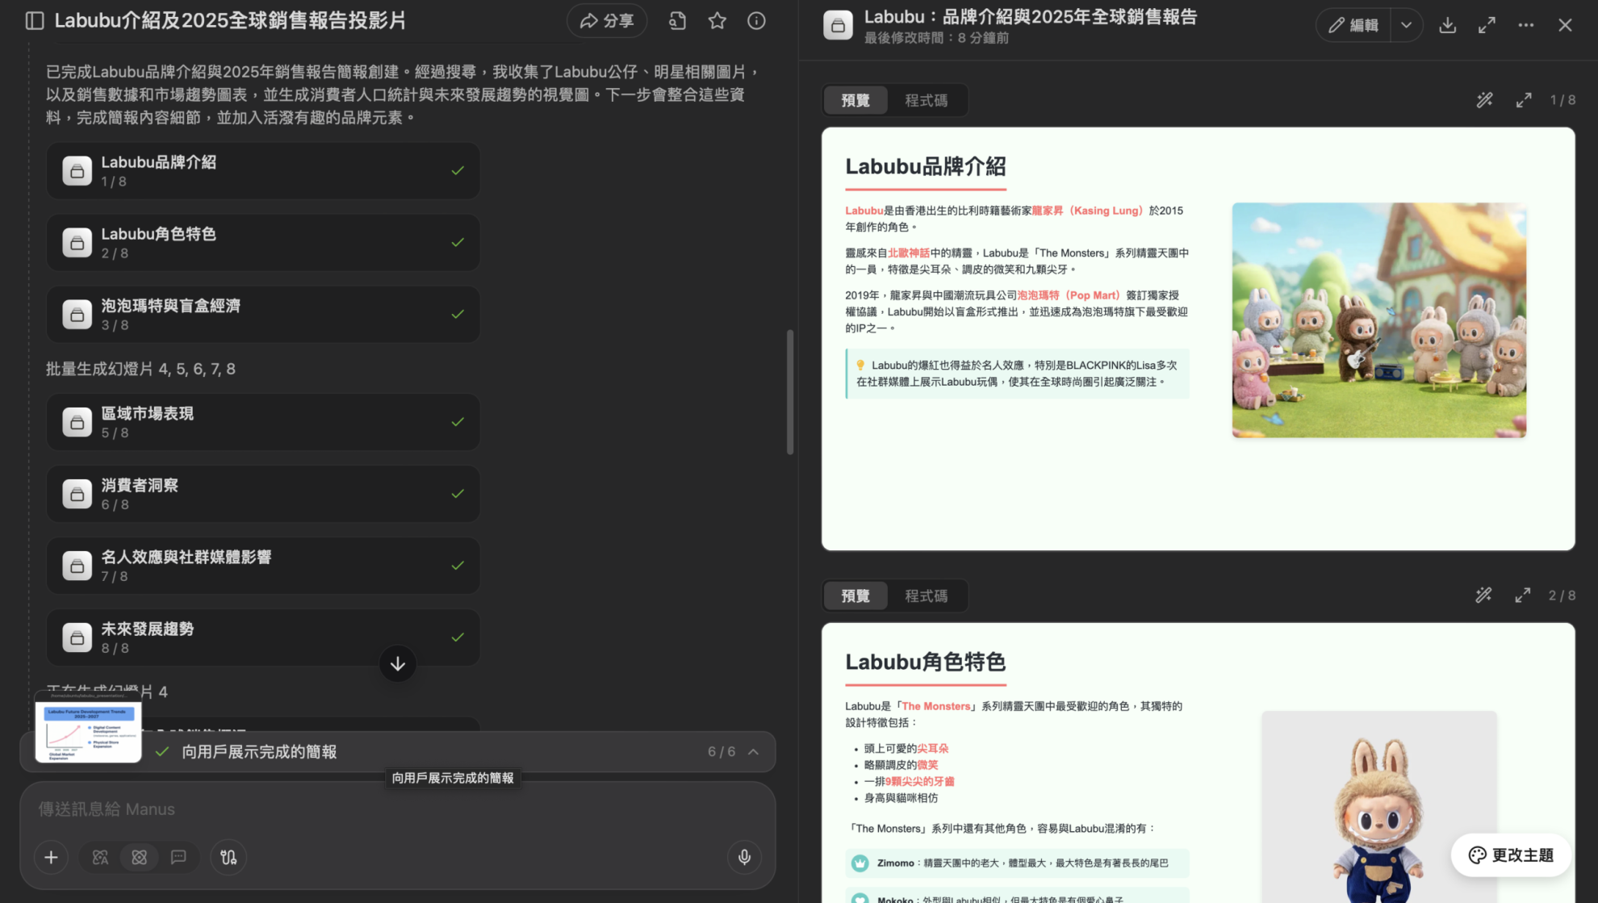Click the star favorite icon
This screenshot has height=903, width=1598.
tap(717, 21)
